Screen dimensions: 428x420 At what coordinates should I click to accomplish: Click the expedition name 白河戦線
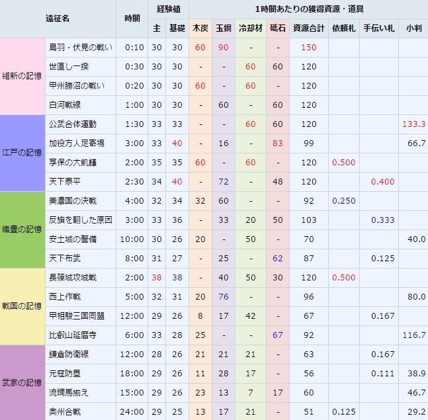[x=65, y=105]
